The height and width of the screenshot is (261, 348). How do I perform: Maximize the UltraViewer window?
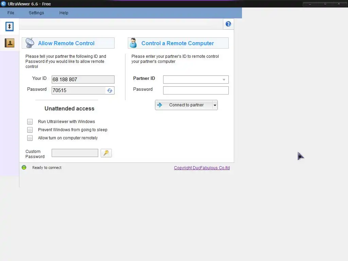[325, 4]
